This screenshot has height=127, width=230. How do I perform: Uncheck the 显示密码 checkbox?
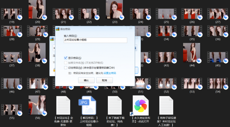coord(66,58)
